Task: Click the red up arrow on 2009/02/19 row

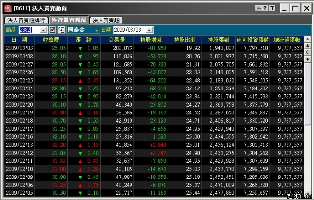Action: pyautogui.click(x=80, y=113)
